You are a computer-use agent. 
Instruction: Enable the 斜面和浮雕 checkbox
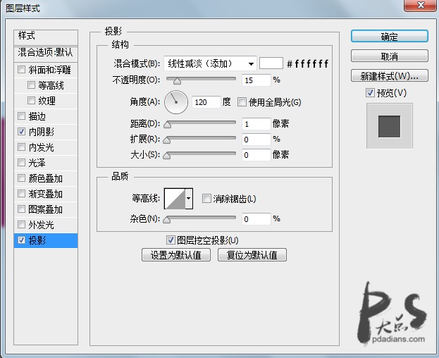pos(21,69)
